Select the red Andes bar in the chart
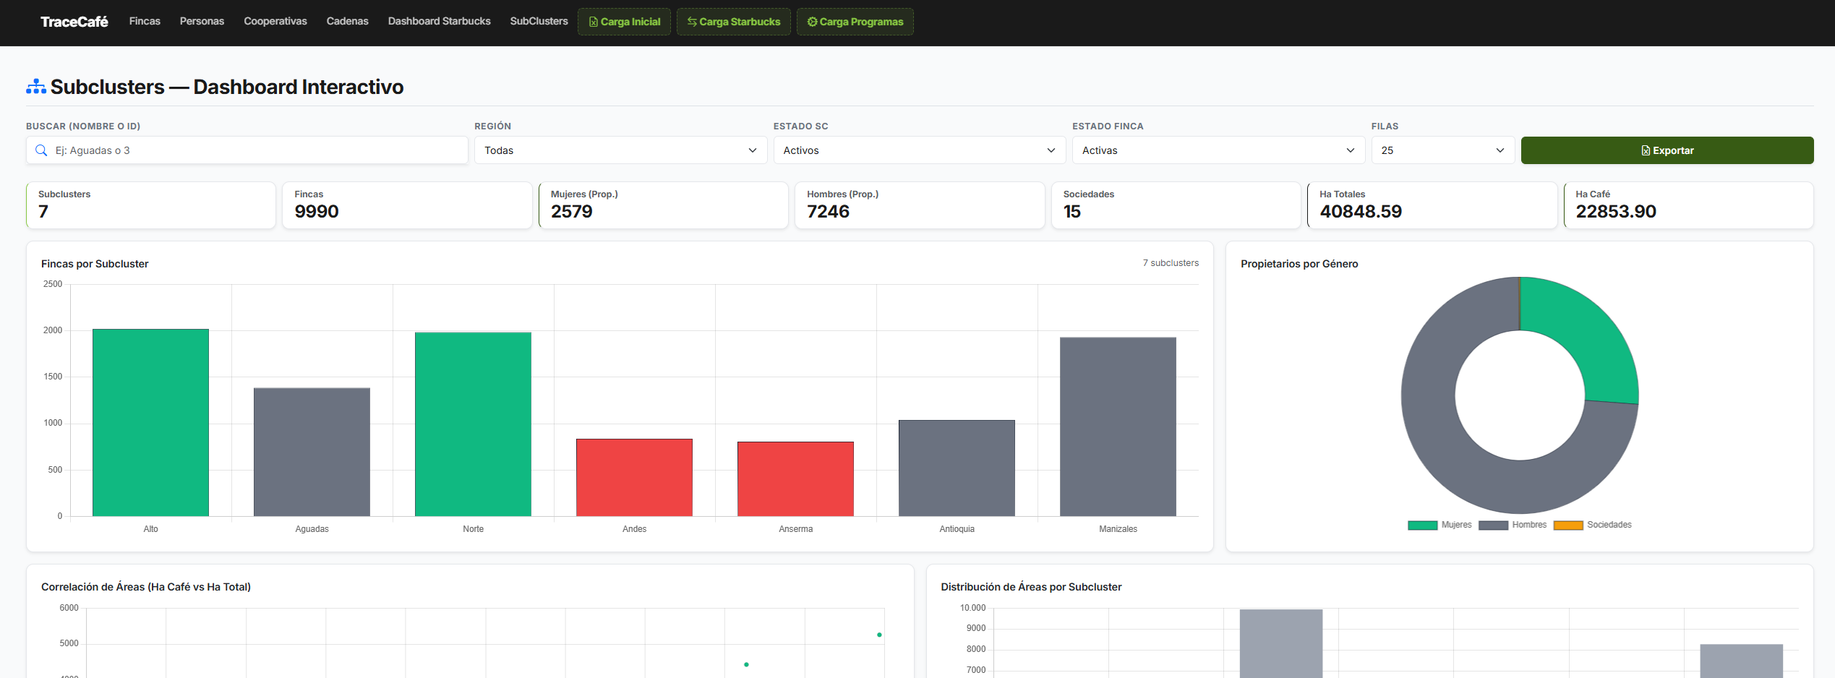The image size is (1835, 678). point(634,477)
